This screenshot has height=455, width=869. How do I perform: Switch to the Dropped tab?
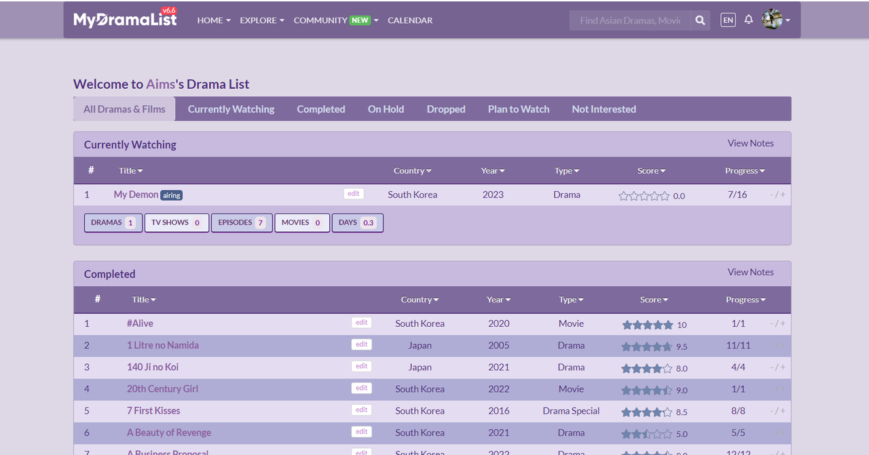446,109
